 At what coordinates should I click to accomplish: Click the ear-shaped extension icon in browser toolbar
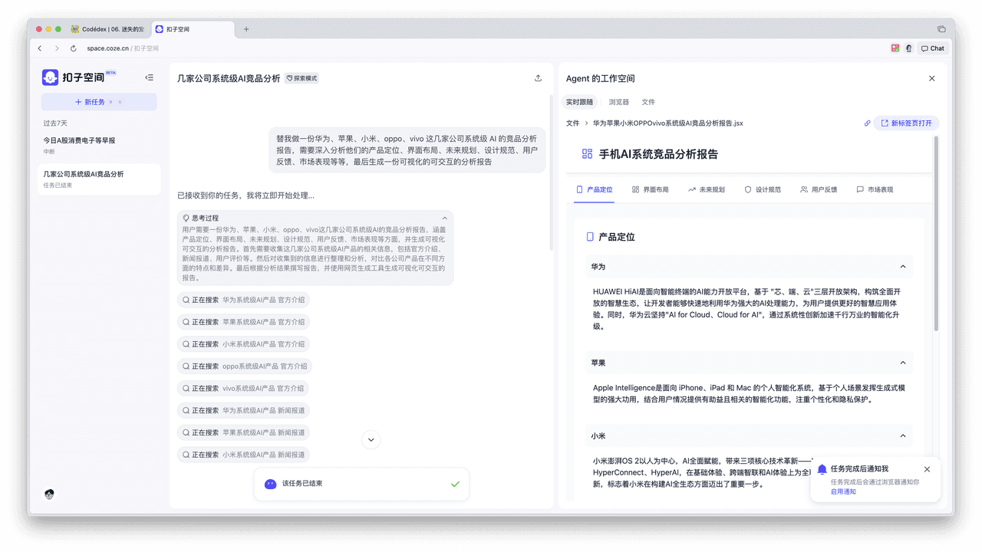(x=908, y=48)
